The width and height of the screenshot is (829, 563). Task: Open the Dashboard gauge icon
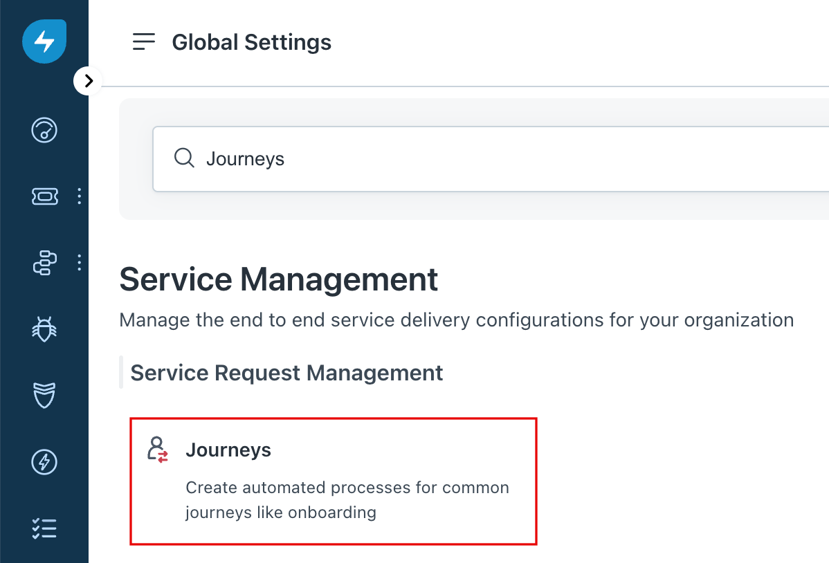44,130
